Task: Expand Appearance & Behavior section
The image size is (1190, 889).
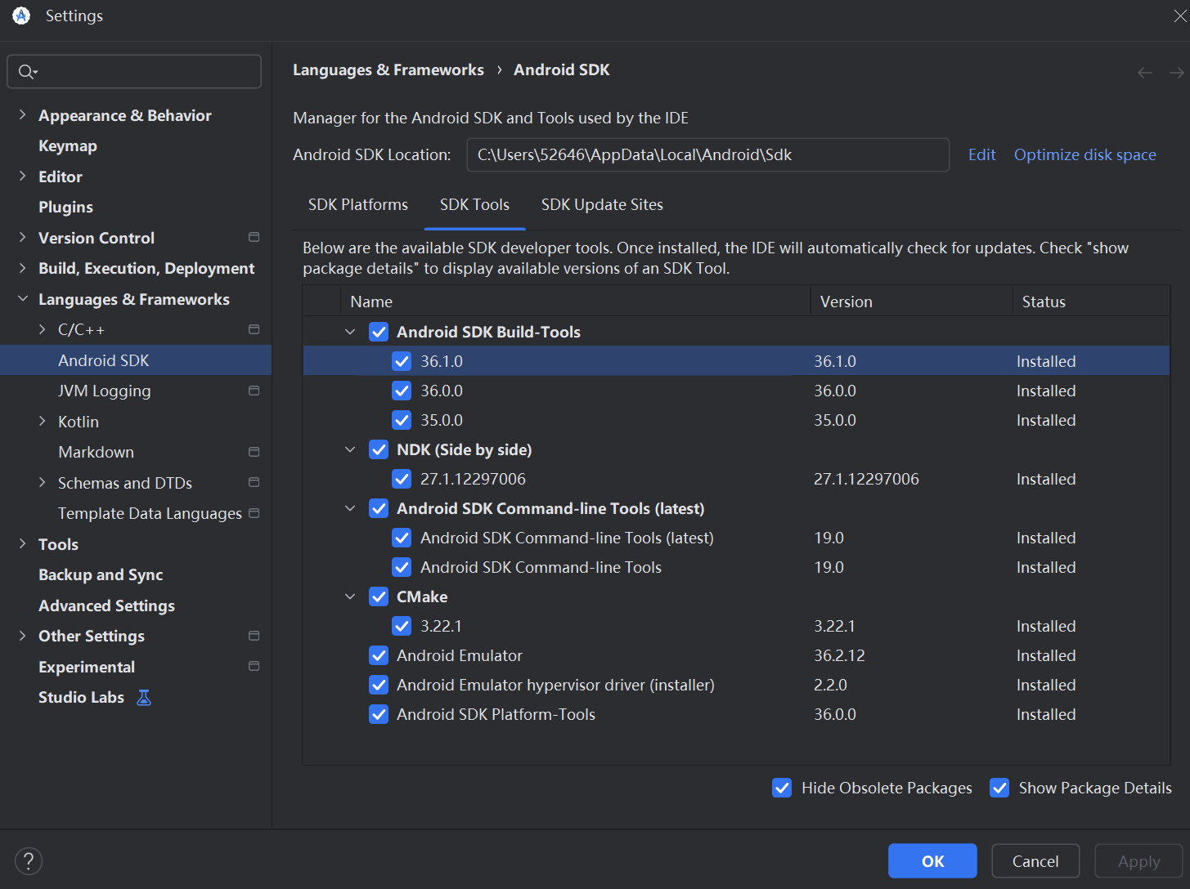Action: click(22, 115)
